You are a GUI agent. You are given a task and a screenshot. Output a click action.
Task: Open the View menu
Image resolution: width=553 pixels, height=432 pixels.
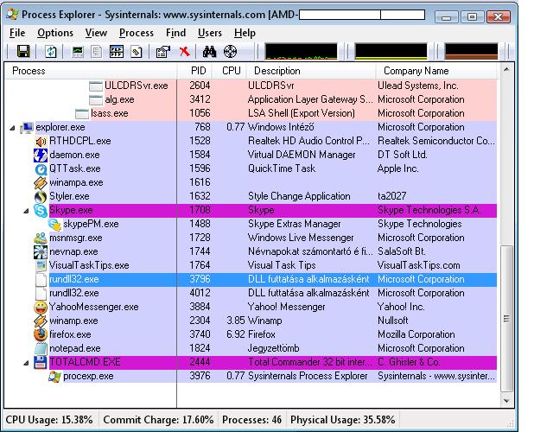(x=96, y=33)
